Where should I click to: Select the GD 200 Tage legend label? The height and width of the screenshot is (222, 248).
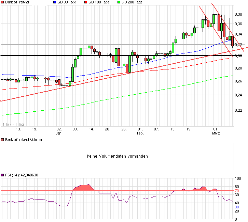pyautogui.click(x=133, y=2)
